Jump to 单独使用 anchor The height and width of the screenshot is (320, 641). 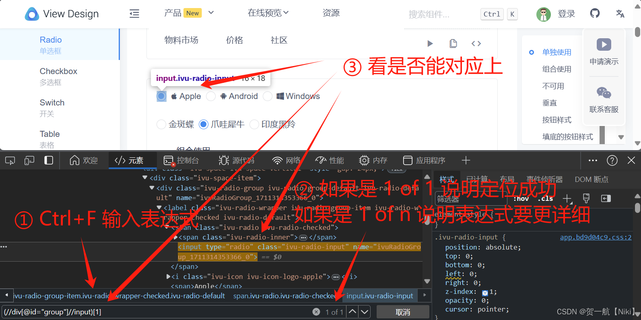pyautogui.click(x=557, y=52)
